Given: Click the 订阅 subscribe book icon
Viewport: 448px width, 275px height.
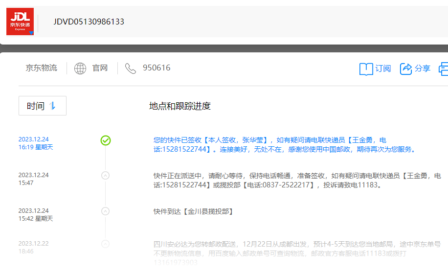Looking at the screenshot, I should (366, 69).
